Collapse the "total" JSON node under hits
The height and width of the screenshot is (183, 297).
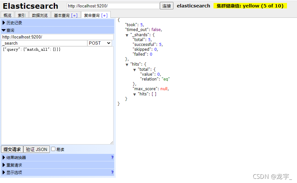click(135, 70)
